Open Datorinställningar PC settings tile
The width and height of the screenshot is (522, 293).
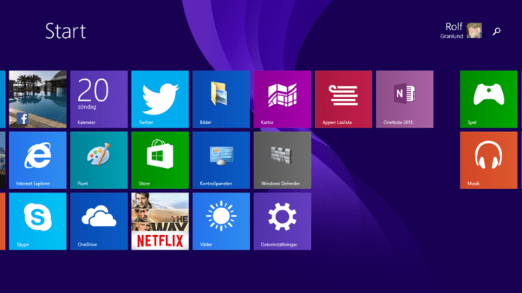[x=282, y=221]
